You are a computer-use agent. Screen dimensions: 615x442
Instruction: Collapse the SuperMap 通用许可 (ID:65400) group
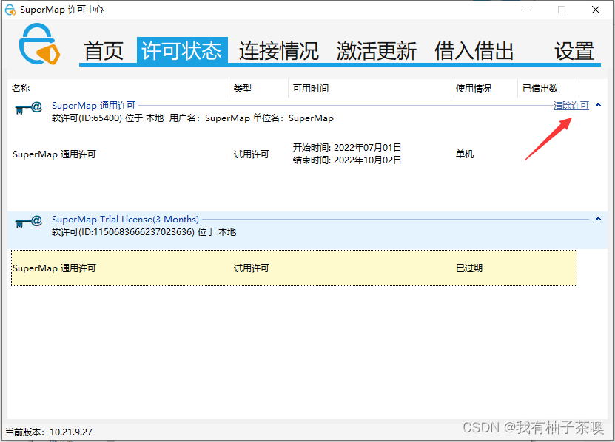pos(598,105)
